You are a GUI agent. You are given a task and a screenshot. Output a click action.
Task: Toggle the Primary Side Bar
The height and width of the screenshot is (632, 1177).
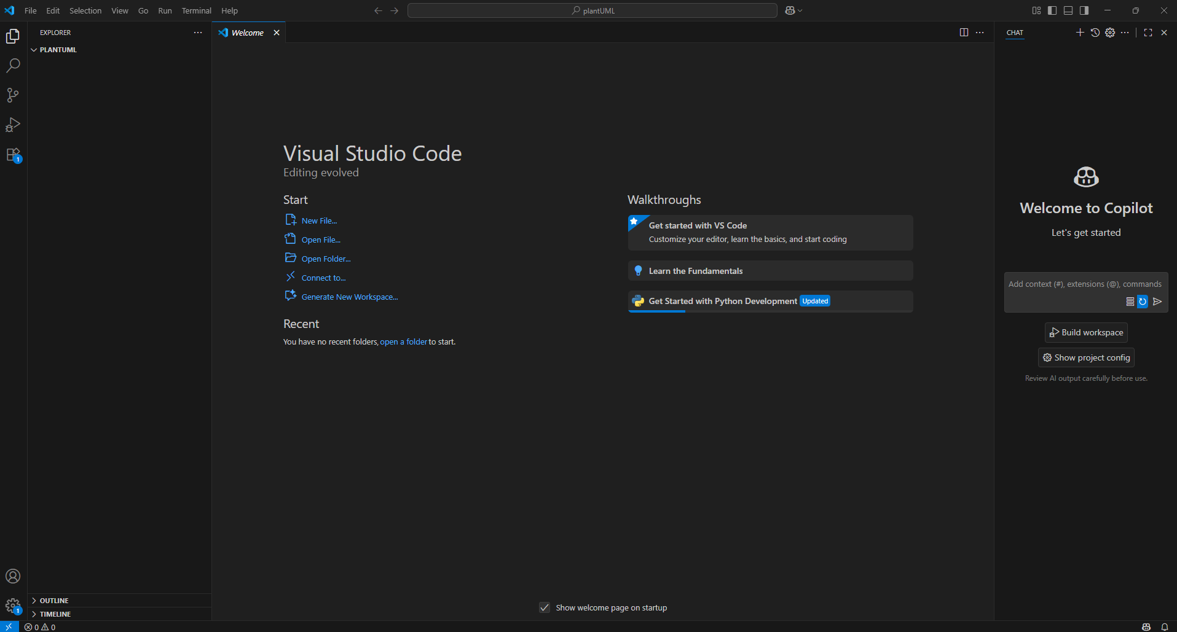click(1052, 10)
